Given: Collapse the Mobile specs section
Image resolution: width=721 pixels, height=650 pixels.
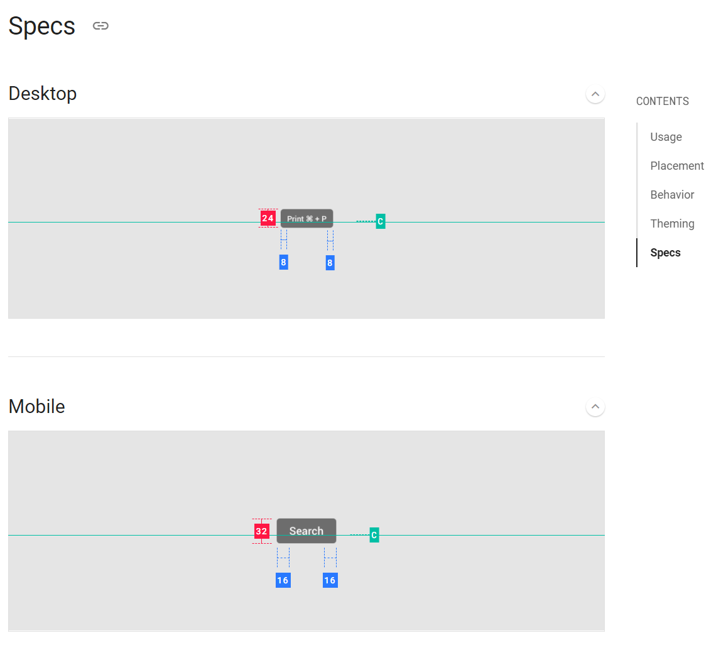Looking at the screenshot, I should pyautogui.click(x=595, y=406).
